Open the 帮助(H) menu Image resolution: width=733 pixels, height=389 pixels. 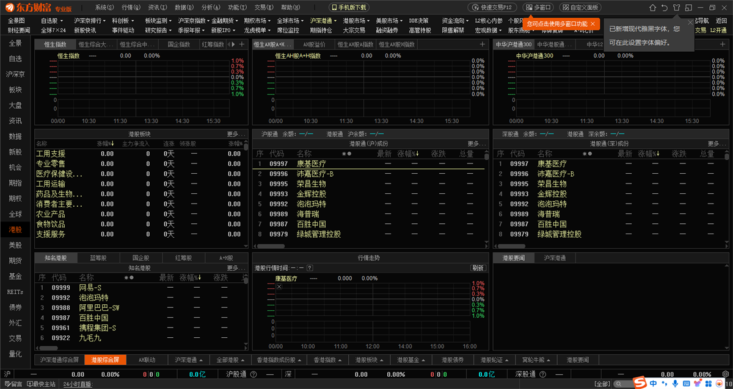pyautogui.click(x=290, y=7)
